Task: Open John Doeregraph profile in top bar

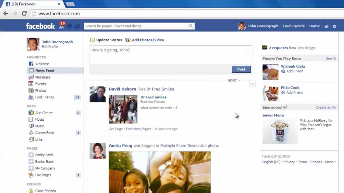Action: coord(259,26)
